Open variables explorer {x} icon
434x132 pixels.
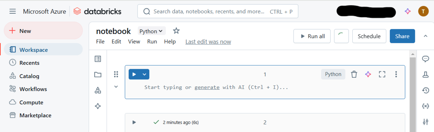(x=426, y=106)
